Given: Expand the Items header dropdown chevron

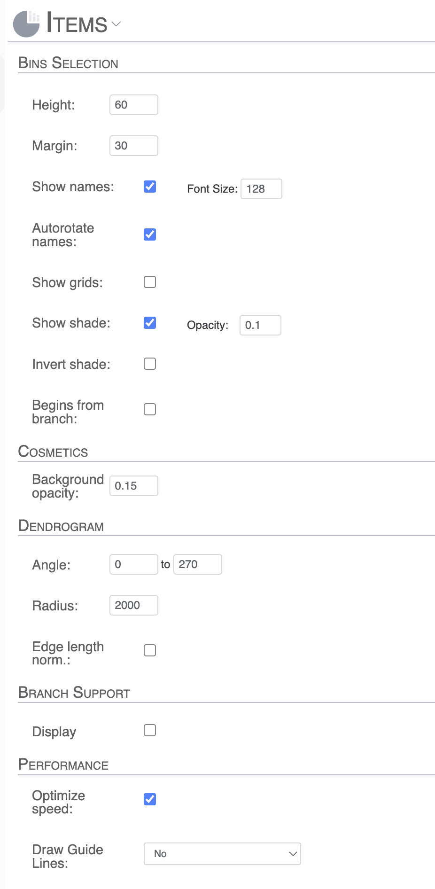Looking at the screenshot, I should pos(116,23).
